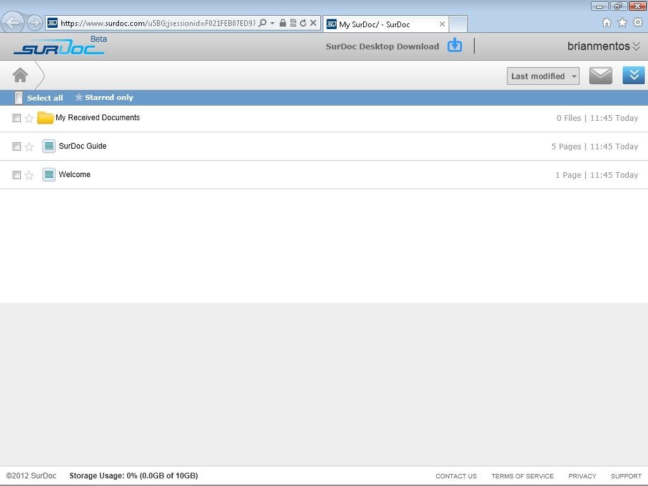Click the SUPPORT footer link
Screen dimensions: 648x486
click(x=626, y=476)
